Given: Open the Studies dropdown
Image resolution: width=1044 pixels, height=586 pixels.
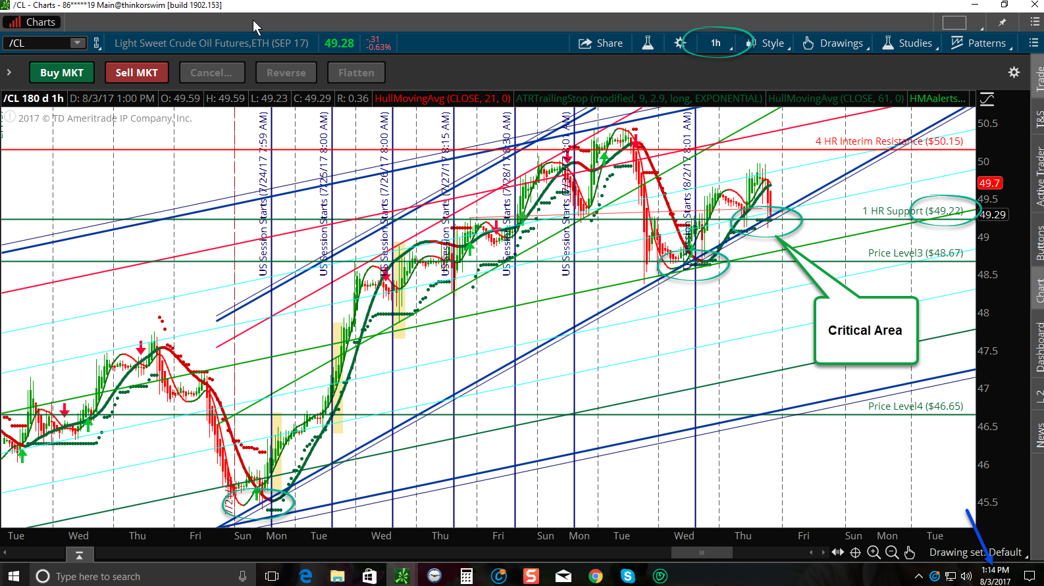Looking at the screenshot, I should (x=909, y=43).
